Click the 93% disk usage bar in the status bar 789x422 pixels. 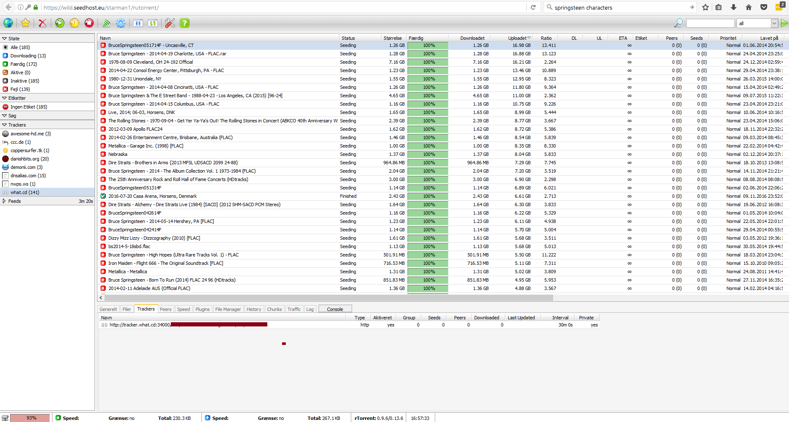coord(30,418)
